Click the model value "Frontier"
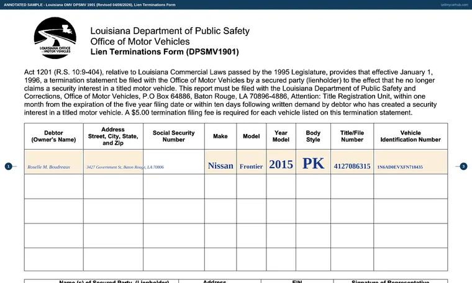 (251, 166)
